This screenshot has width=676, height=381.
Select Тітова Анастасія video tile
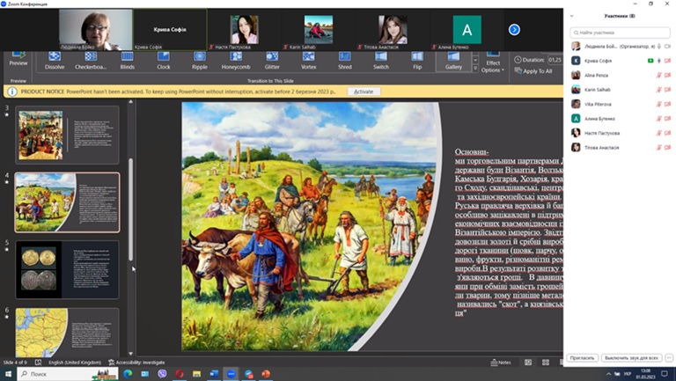393,29
